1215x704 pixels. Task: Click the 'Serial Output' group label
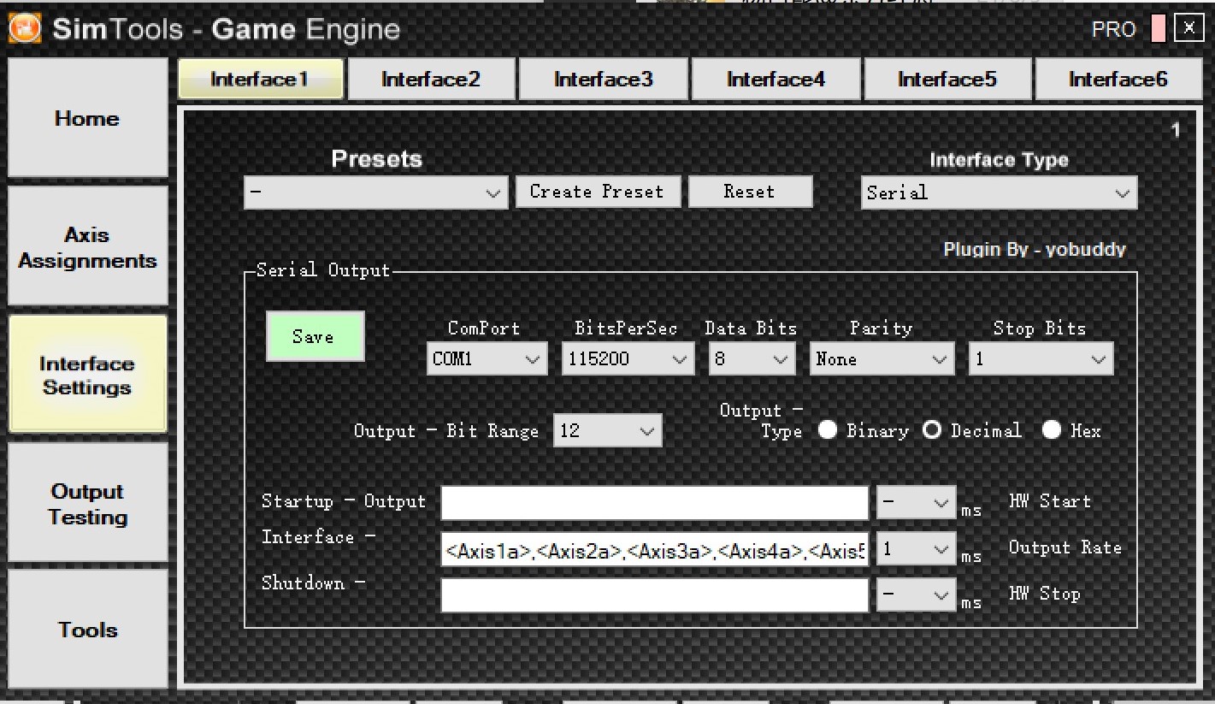pos(323,270)
